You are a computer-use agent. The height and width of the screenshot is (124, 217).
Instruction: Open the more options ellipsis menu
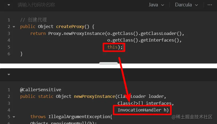pos(210,5)
